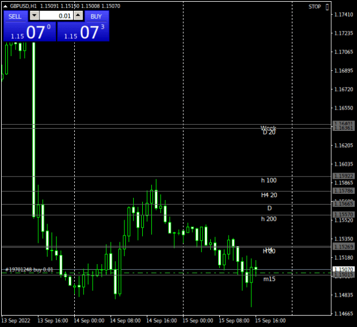Viewport: 357px width, 327px height.
Task: Click the 1.15269 price tag
Action: (343, 246)
